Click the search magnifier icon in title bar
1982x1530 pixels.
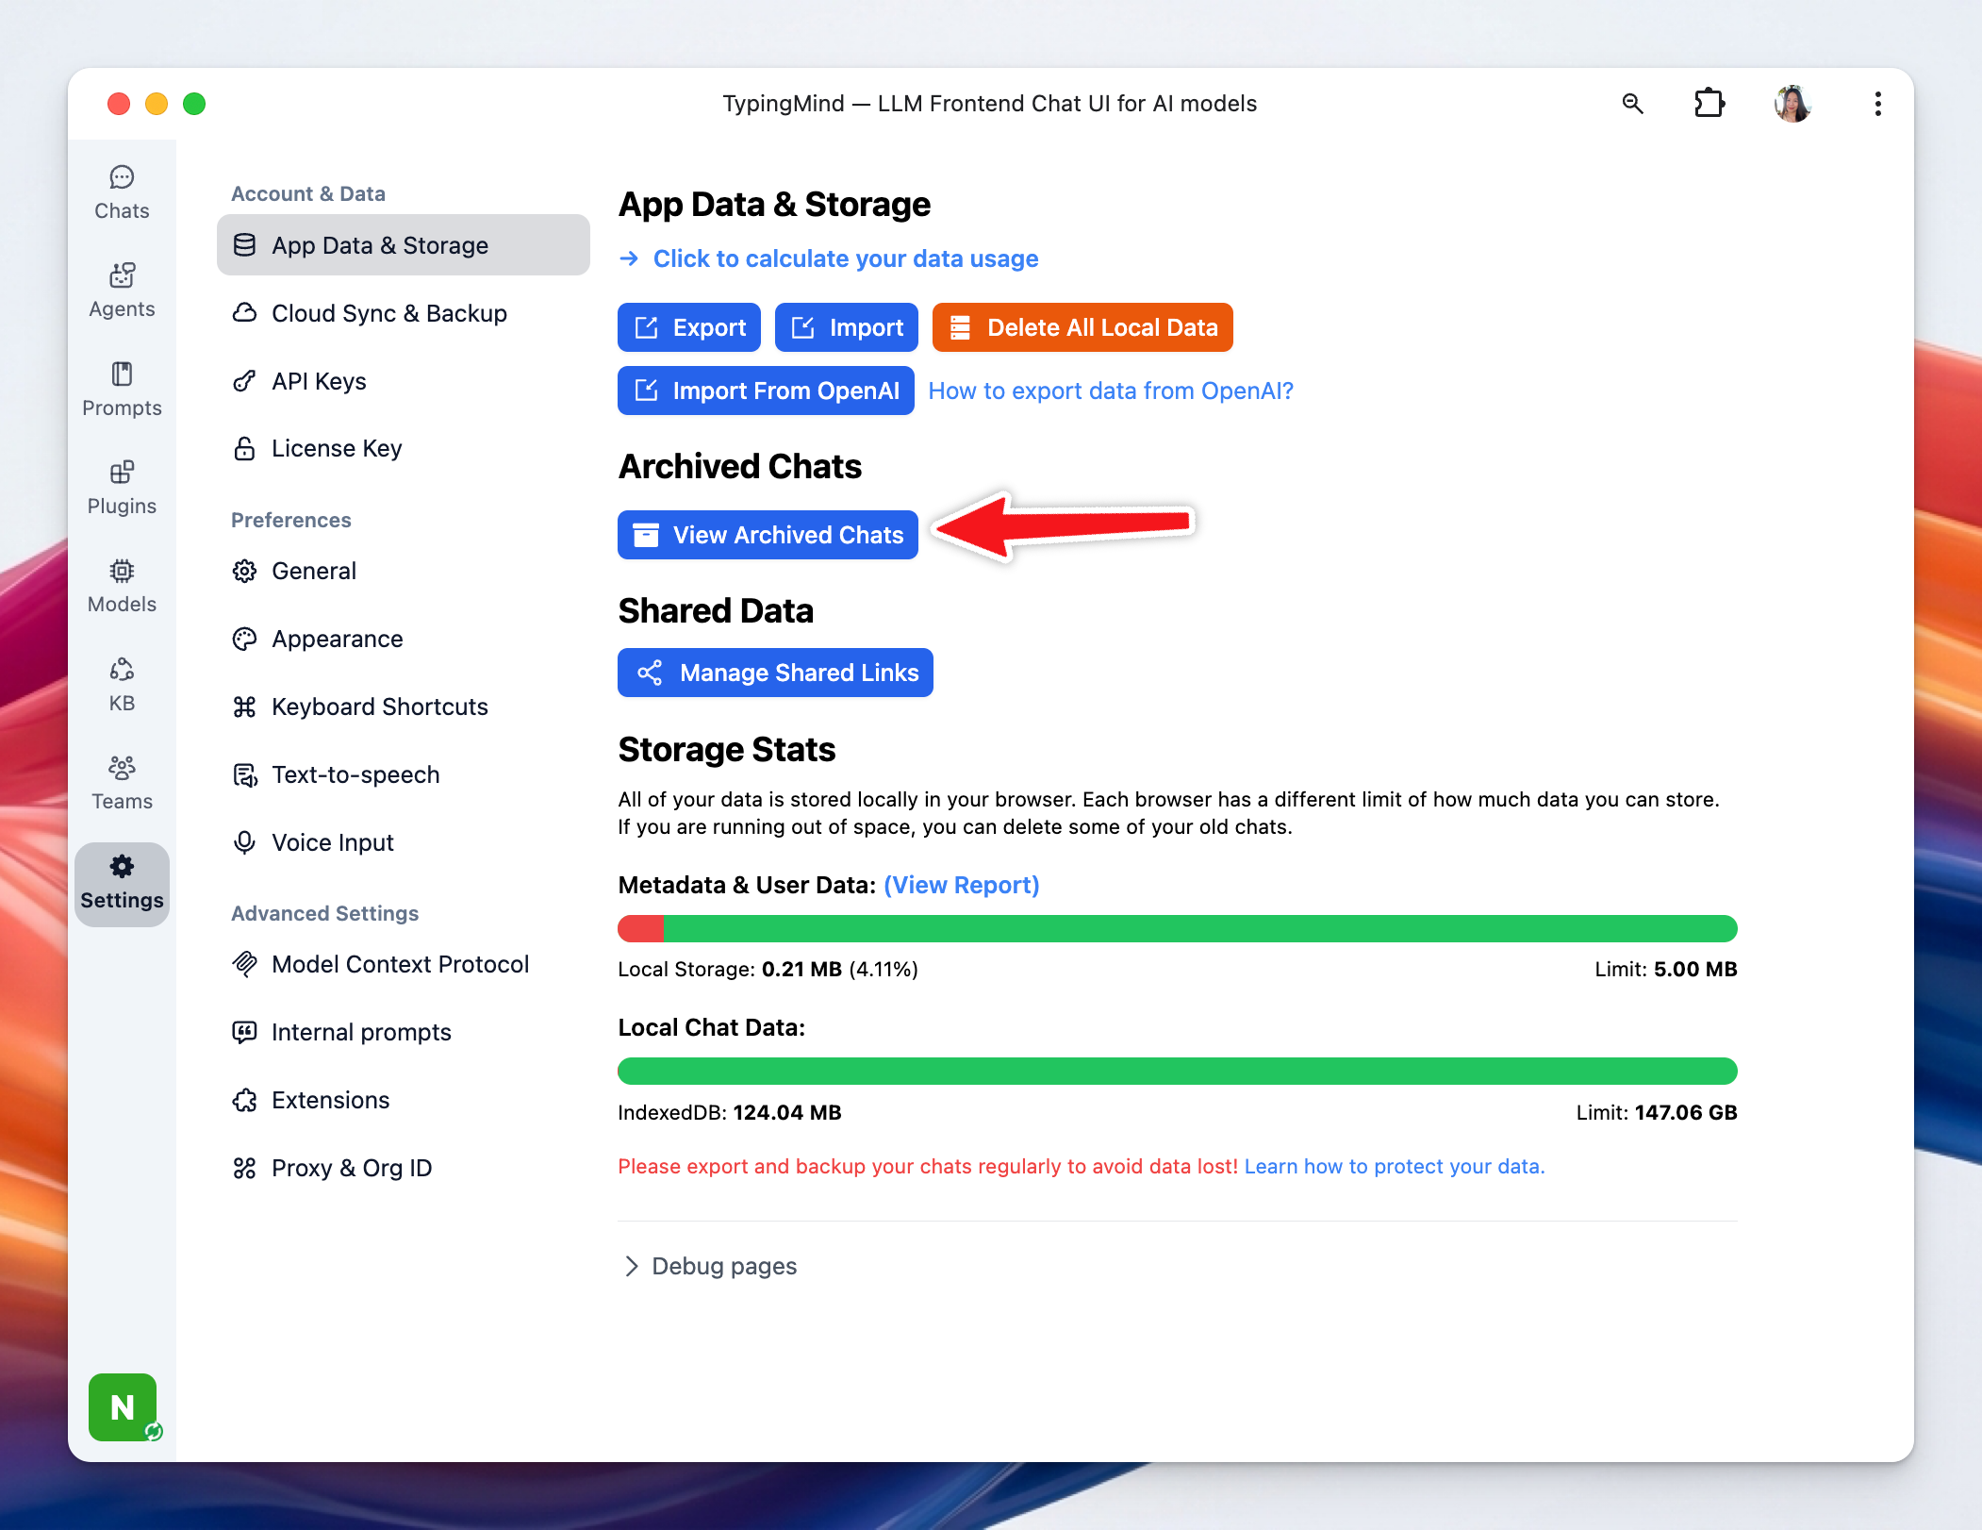[x=1632, y=104]
